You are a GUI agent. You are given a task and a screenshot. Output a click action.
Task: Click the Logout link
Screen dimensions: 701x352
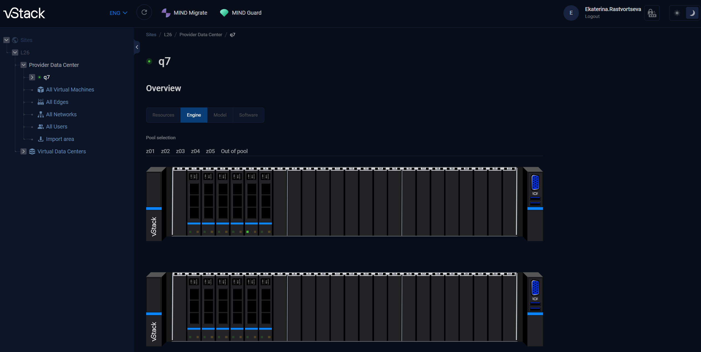coord(592,17)
